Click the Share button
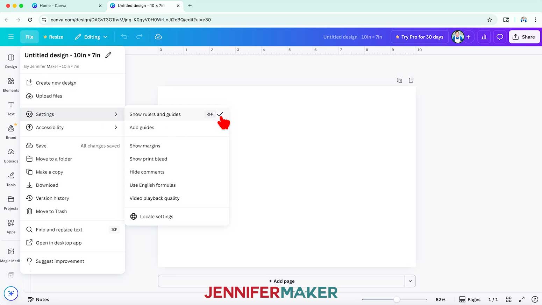The image size is (542, 305). point(524,37)
